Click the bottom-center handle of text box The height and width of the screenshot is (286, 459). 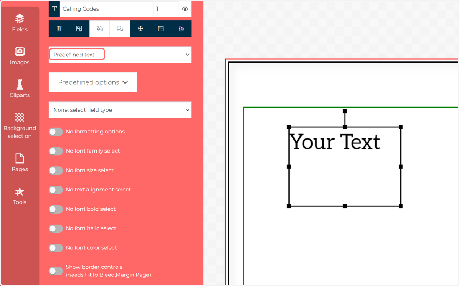pos(345,206)
